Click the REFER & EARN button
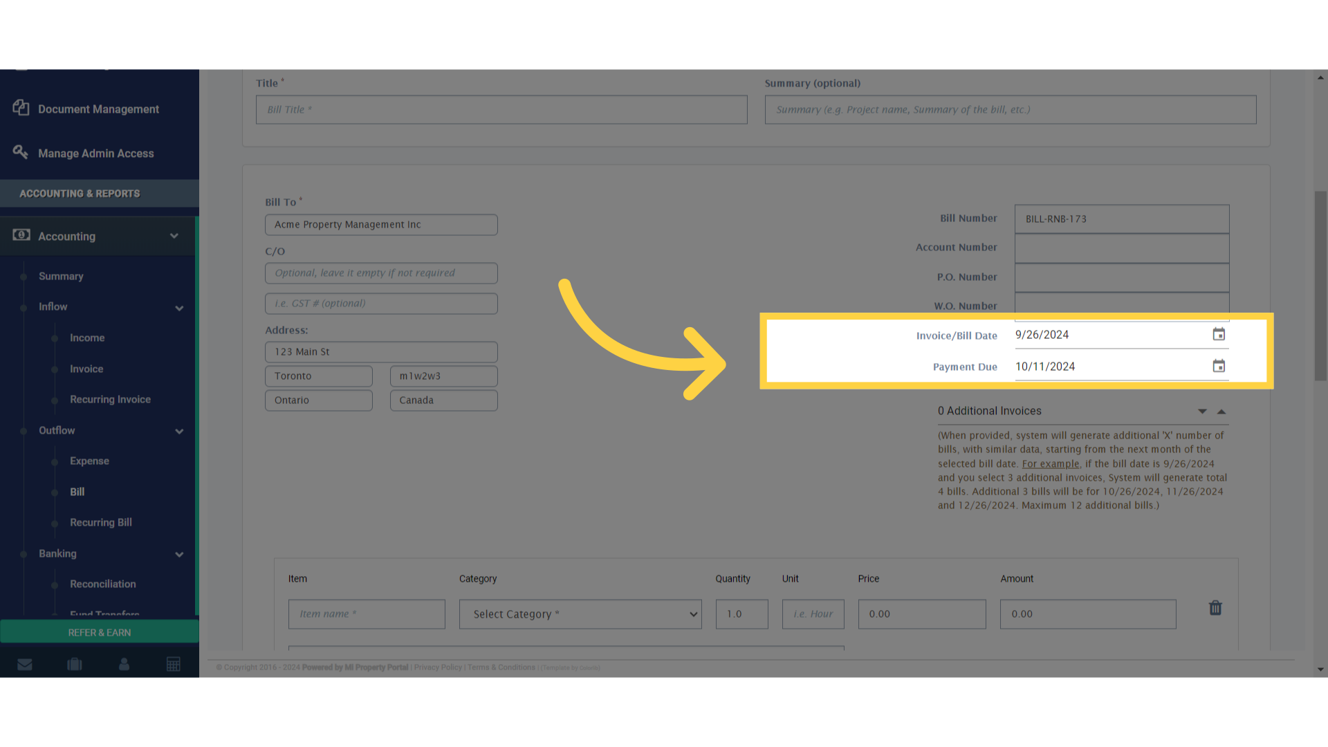 [100, 632]
